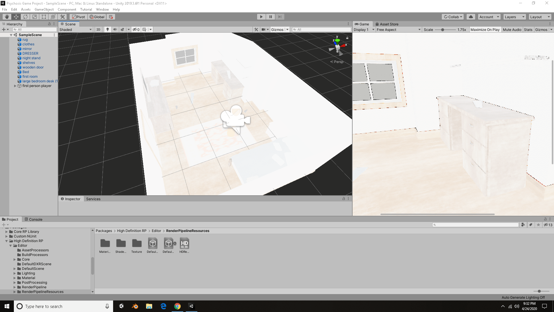Open the scene camera settings icon
This screenshot has width=554, height=312.
263,29
